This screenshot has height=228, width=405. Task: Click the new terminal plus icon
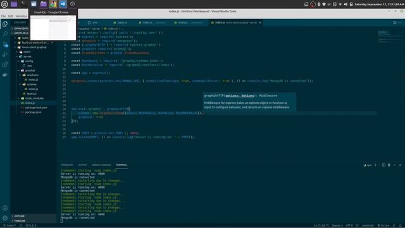375,165
